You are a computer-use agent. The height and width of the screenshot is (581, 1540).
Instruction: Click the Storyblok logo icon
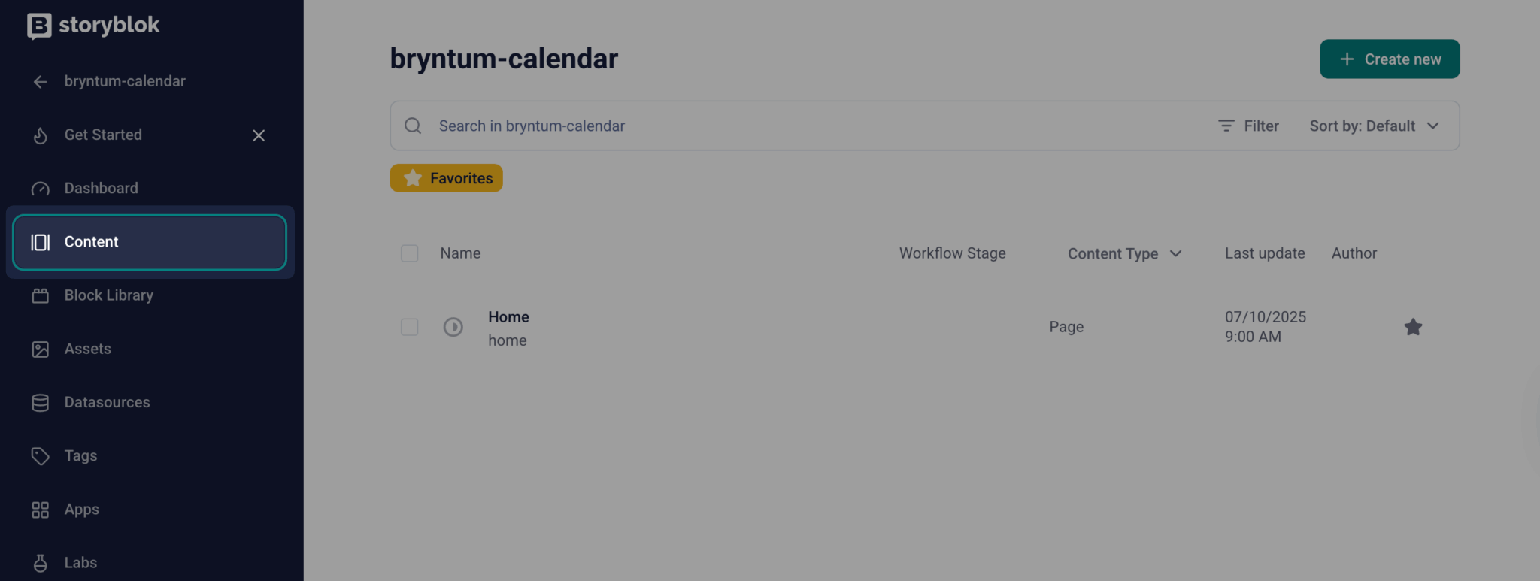pos(39,26)
